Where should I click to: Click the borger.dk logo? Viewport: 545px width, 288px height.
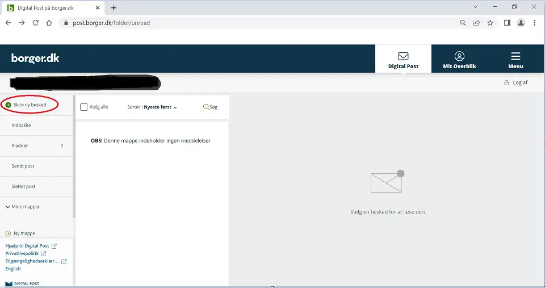pyautogui.click(x=35, y=58)
